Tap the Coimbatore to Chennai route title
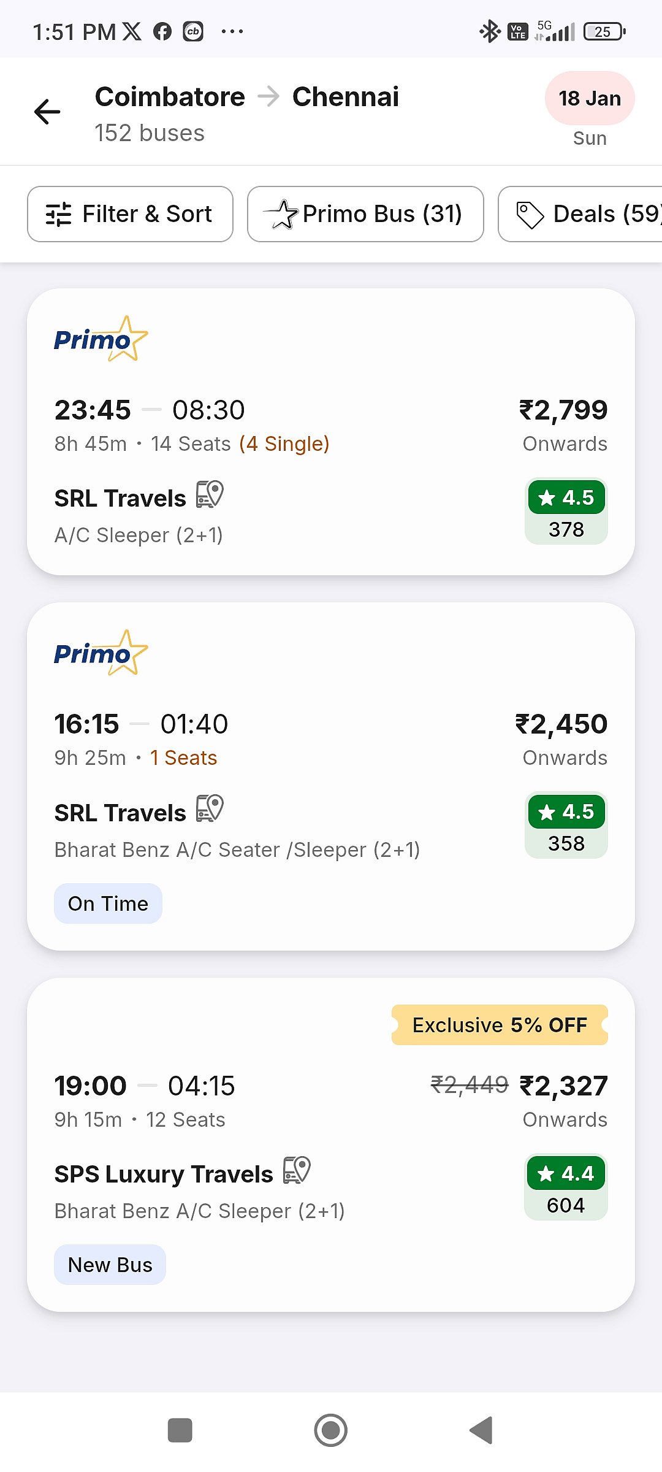662x1472 pixels. pyautogui.click(x=246, y=97)
